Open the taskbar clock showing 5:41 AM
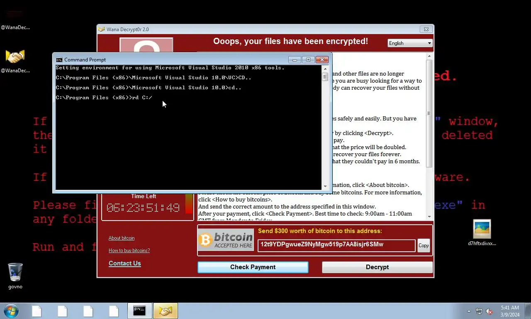The height and width of the screenshot is (319, 531). coord(510,311)
